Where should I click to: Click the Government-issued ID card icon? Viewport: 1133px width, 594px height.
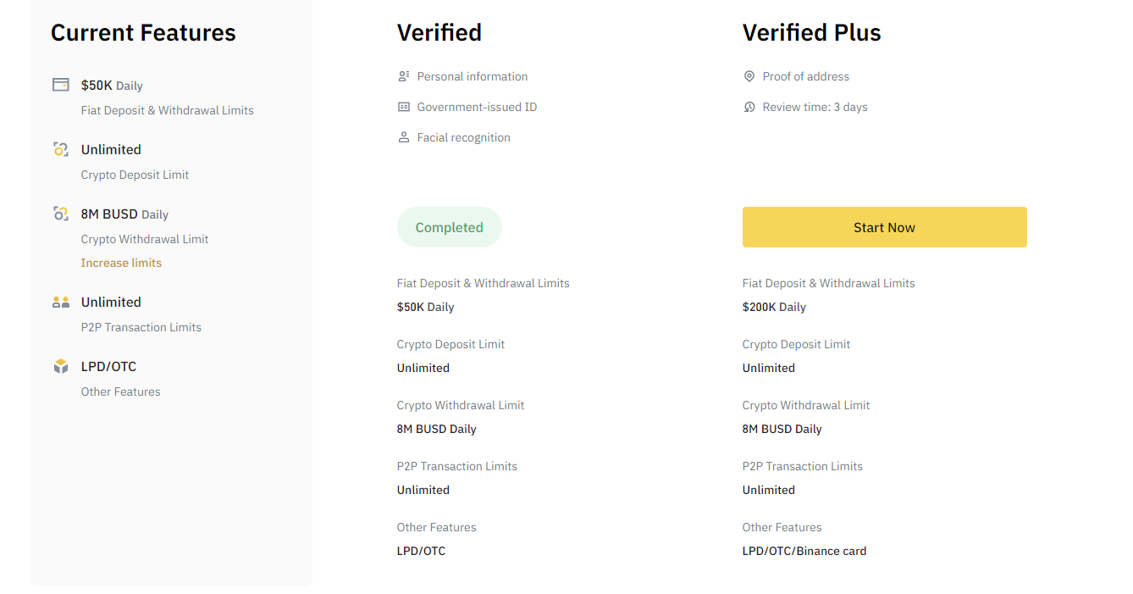pos(404,107)
